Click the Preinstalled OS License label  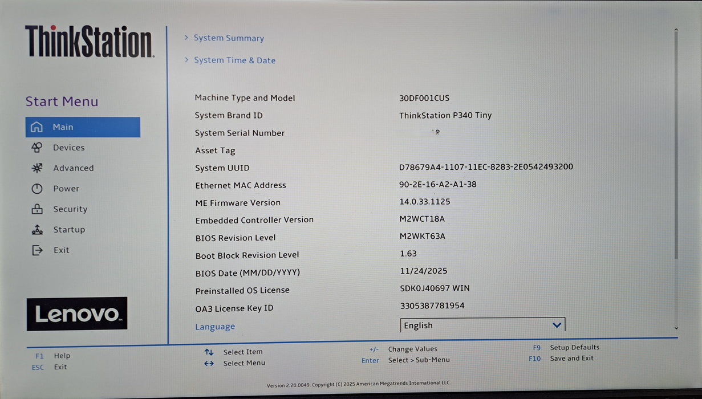coord(242,291)
